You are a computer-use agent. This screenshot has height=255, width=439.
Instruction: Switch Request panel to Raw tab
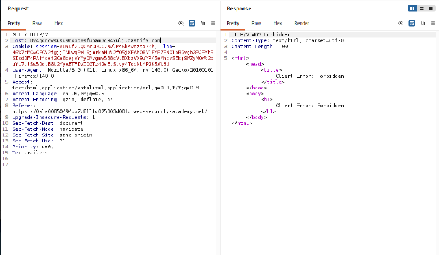pos(37,23)
